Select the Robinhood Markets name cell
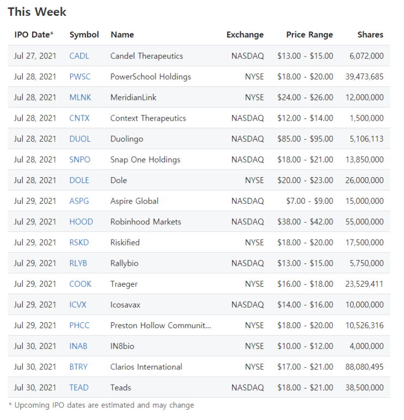 coord(146,222)
